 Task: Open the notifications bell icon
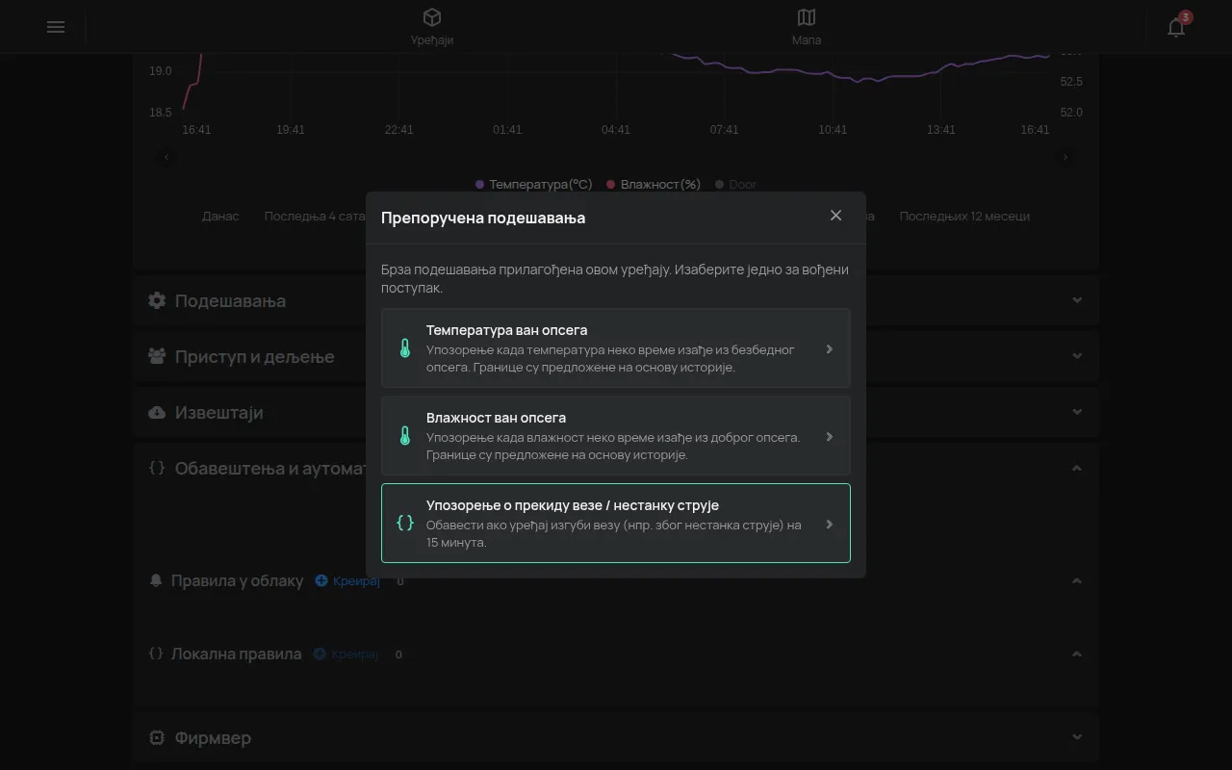pos(1176,27)
